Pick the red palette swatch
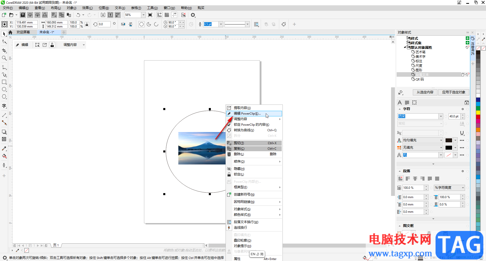486x261 pixels. 478,117
